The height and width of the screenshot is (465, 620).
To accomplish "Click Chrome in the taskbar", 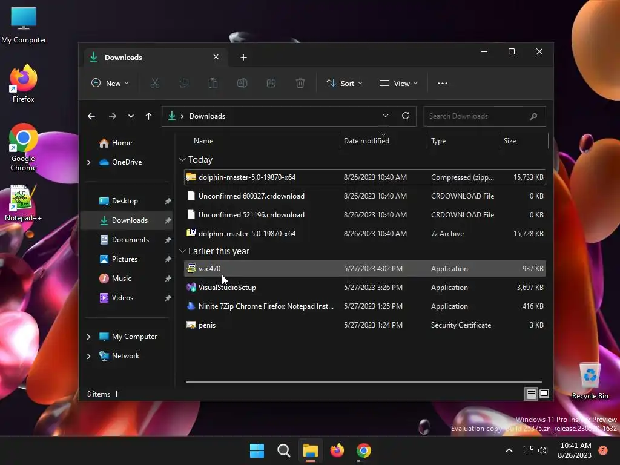I will pos(364,450).
